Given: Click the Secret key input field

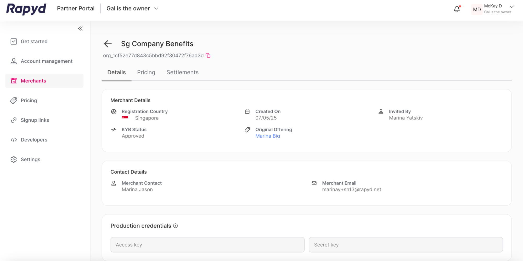Looking at the screenshot, I should tap(406, 245).
